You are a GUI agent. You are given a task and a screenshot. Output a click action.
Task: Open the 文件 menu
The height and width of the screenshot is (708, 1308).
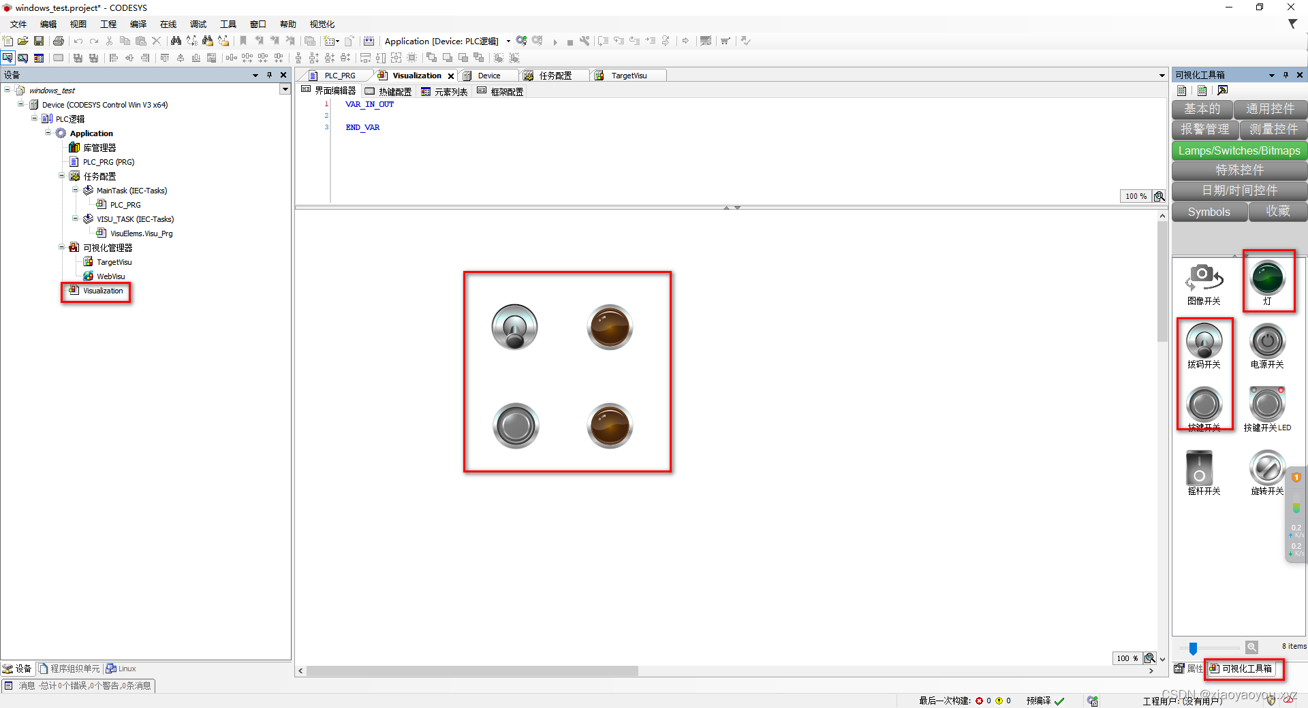point(18,24)
